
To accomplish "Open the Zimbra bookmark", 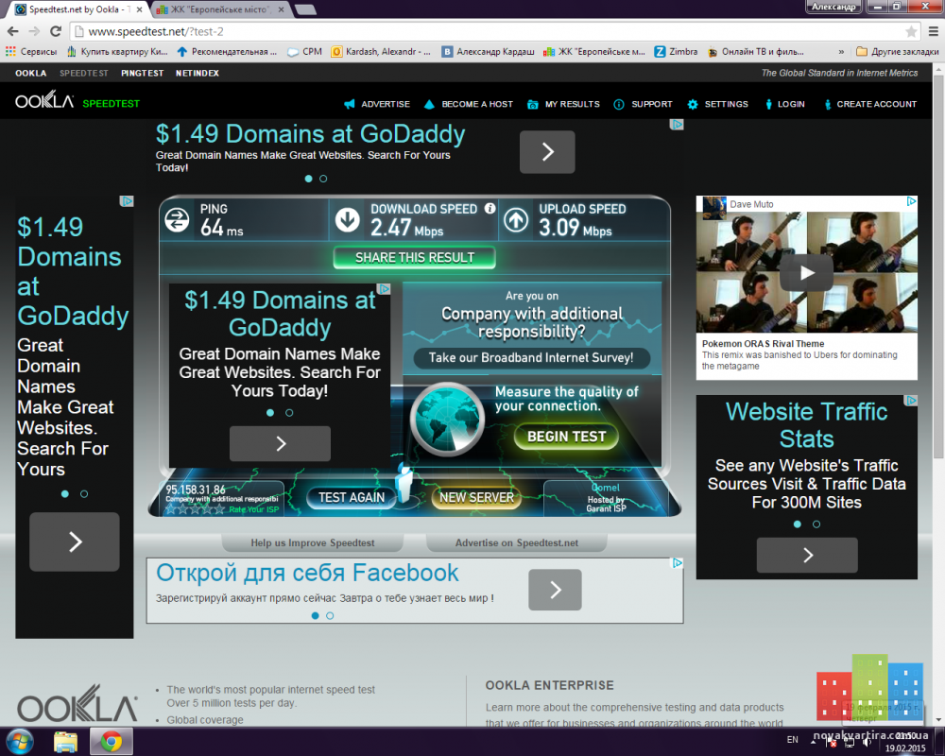I will click(676, 52).
